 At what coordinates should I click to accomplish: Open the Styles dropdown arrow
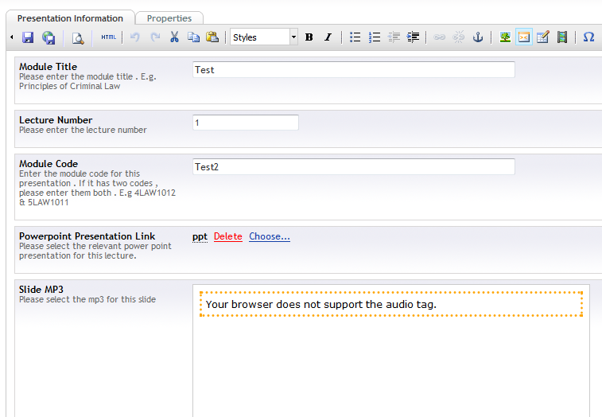293,37
